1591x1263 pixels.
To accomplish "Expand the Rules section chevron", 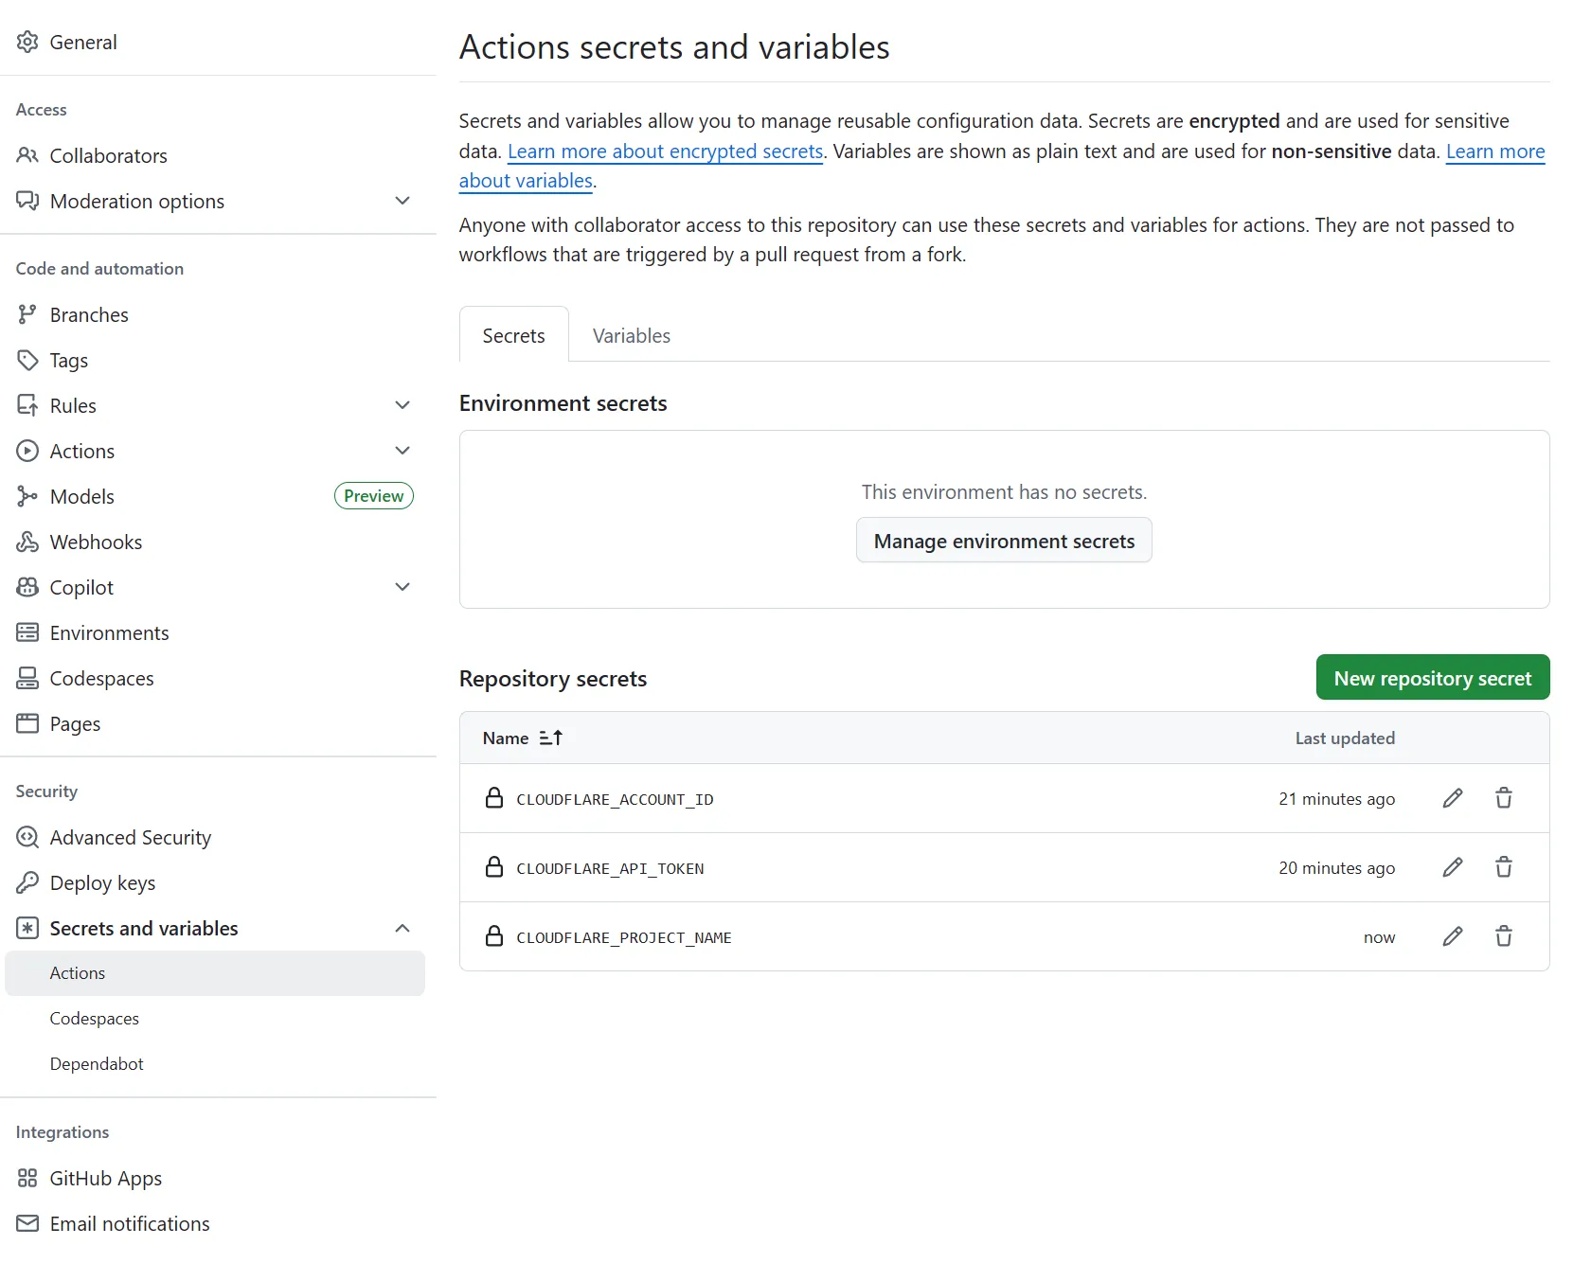I will (402, 405).
